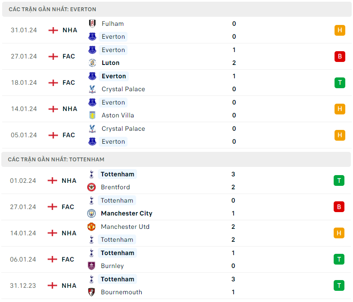353x302 pixels.
Task: Click the England flag for the 31.01.24 match
Action: point(53,30)
